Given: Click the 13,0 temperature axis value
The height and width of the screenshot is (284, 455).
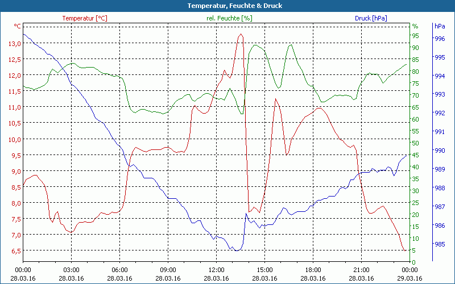Looking at the screenshot, I should (14, 43).
